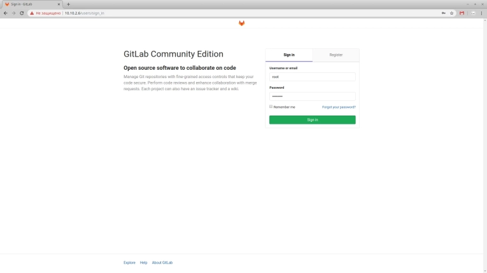Open saved passwords key icon in address bar

[x=443, y=13]
